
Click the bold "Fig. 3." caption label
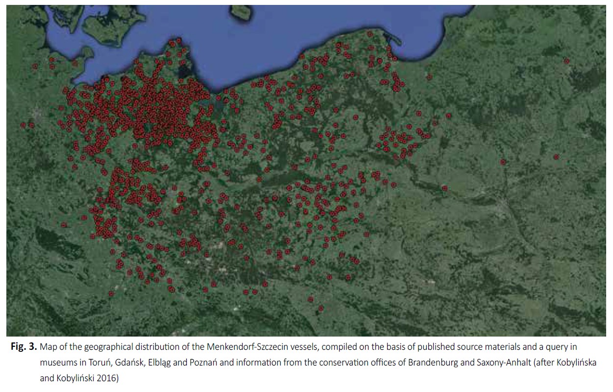(x=24, y=347)
